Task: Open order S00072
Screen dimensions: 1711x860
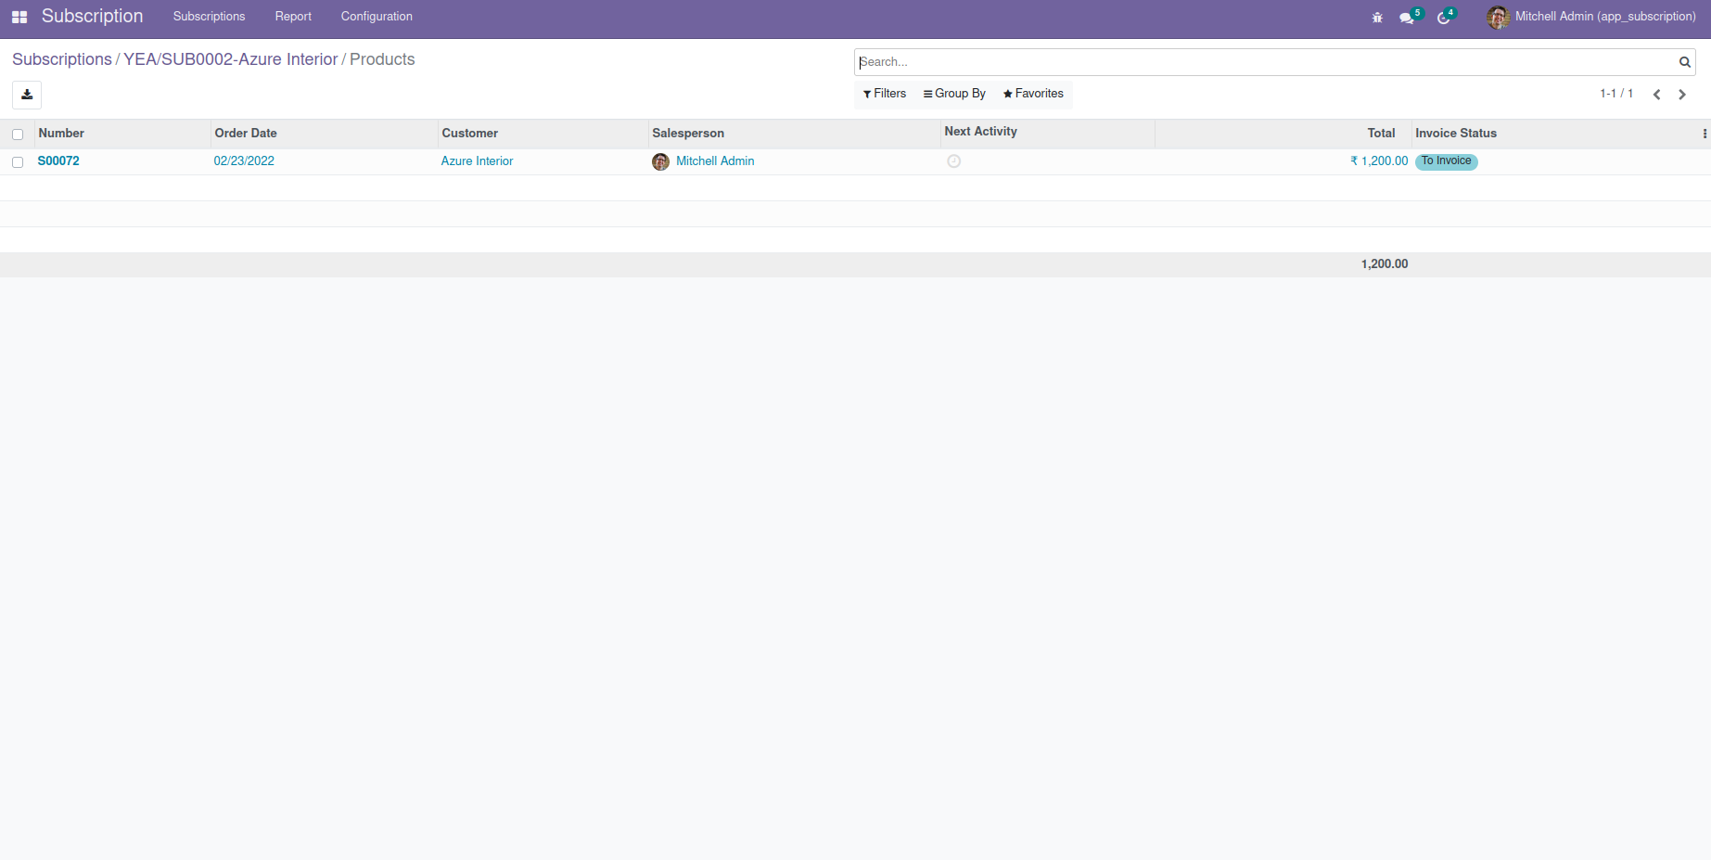Action: 58,161
